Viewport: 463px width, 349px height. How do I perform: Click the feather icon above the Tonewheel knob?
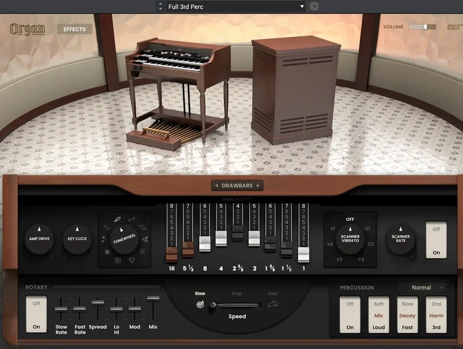117,219
